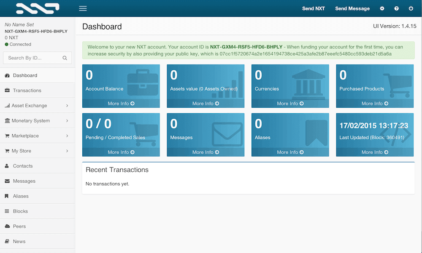Screen dimensions: 422x253
Task: Click the Aliases bookmark icon in sidebar
Action: (7, 196)
